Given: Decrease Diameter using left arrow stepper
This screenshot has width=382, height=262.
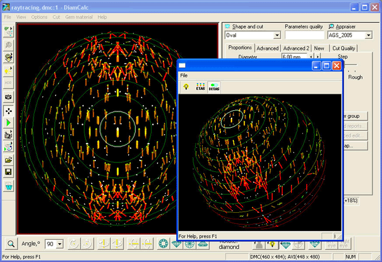Looking at the screenshot, I should click(x=312, y=57).
